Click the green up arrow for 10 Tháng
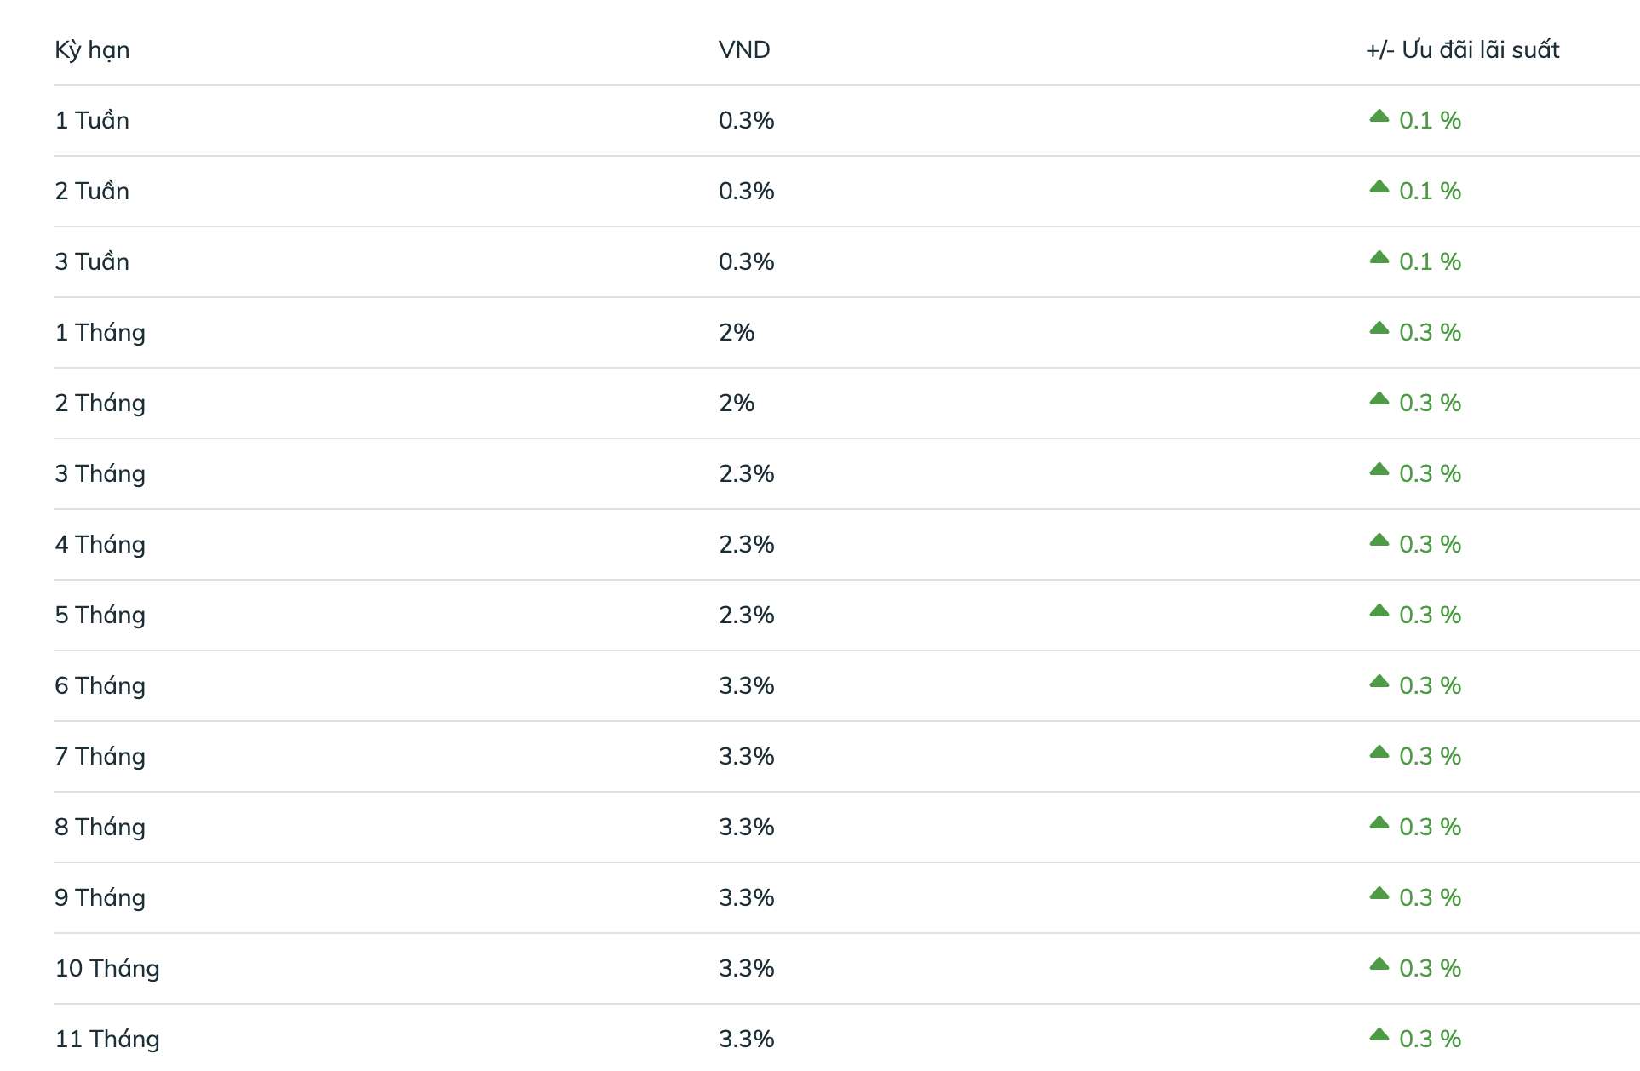This screenshot has height=1071, width=1640. point(1379,965)
